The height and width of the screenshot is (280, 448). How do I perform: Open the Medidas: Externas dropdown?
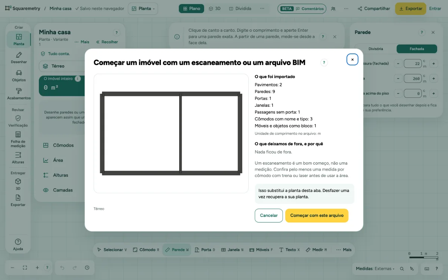coord(375,268)
